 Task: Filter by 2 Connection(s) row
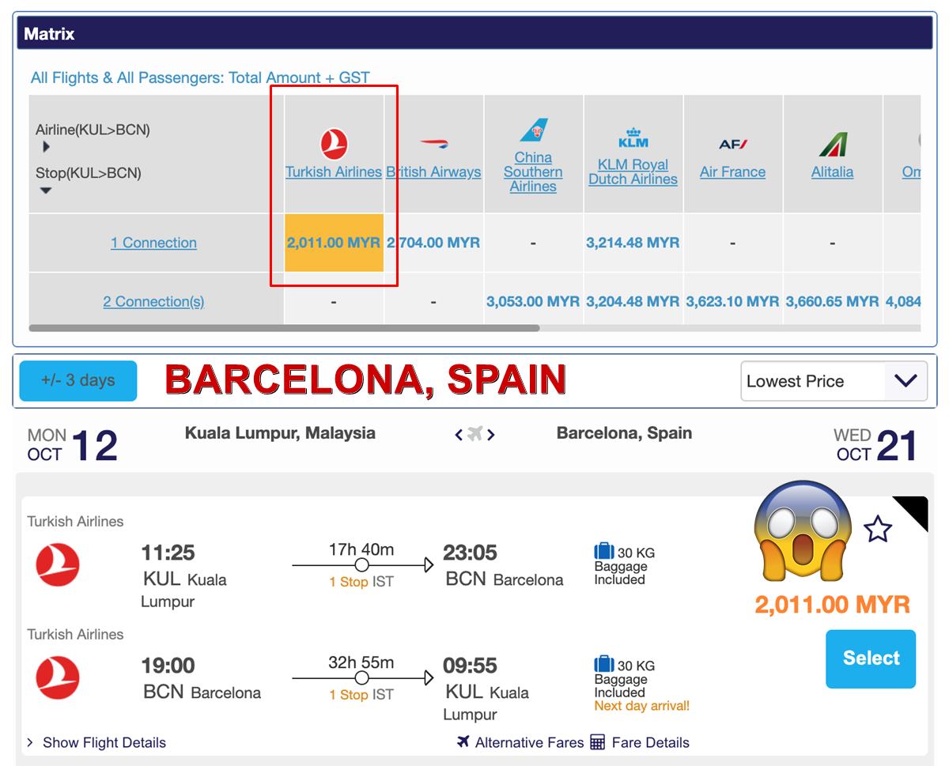pyautogui.click(x=153, y=301)
